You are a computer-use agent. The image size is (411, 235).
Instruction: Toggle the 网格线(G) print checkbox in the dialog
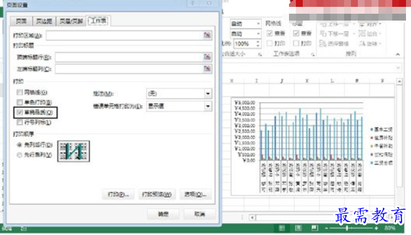point(19,92)
